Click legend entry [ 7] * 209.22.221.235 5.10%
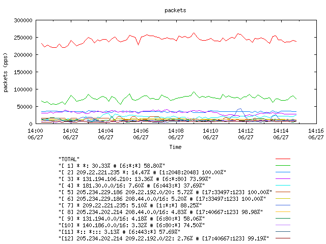This screenshot has width=326, height=244. coord(130,205)
